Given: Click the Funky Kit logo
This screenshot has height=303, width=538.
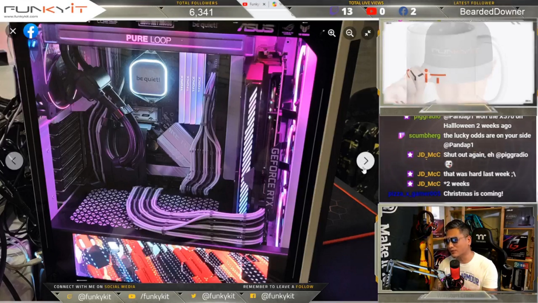Looking at the screenshot, I should (x=45, y=10).
